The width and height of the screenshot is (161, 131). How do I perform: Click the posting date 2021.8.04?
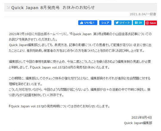click(138, 14)
